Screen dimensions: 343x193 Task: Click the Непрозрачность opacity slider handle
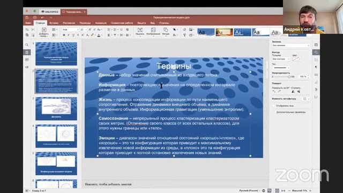coord(289,77)
